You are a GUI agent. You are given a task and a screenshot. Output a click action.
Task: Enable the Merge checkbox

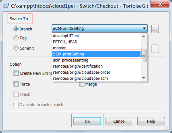[82, 84]
